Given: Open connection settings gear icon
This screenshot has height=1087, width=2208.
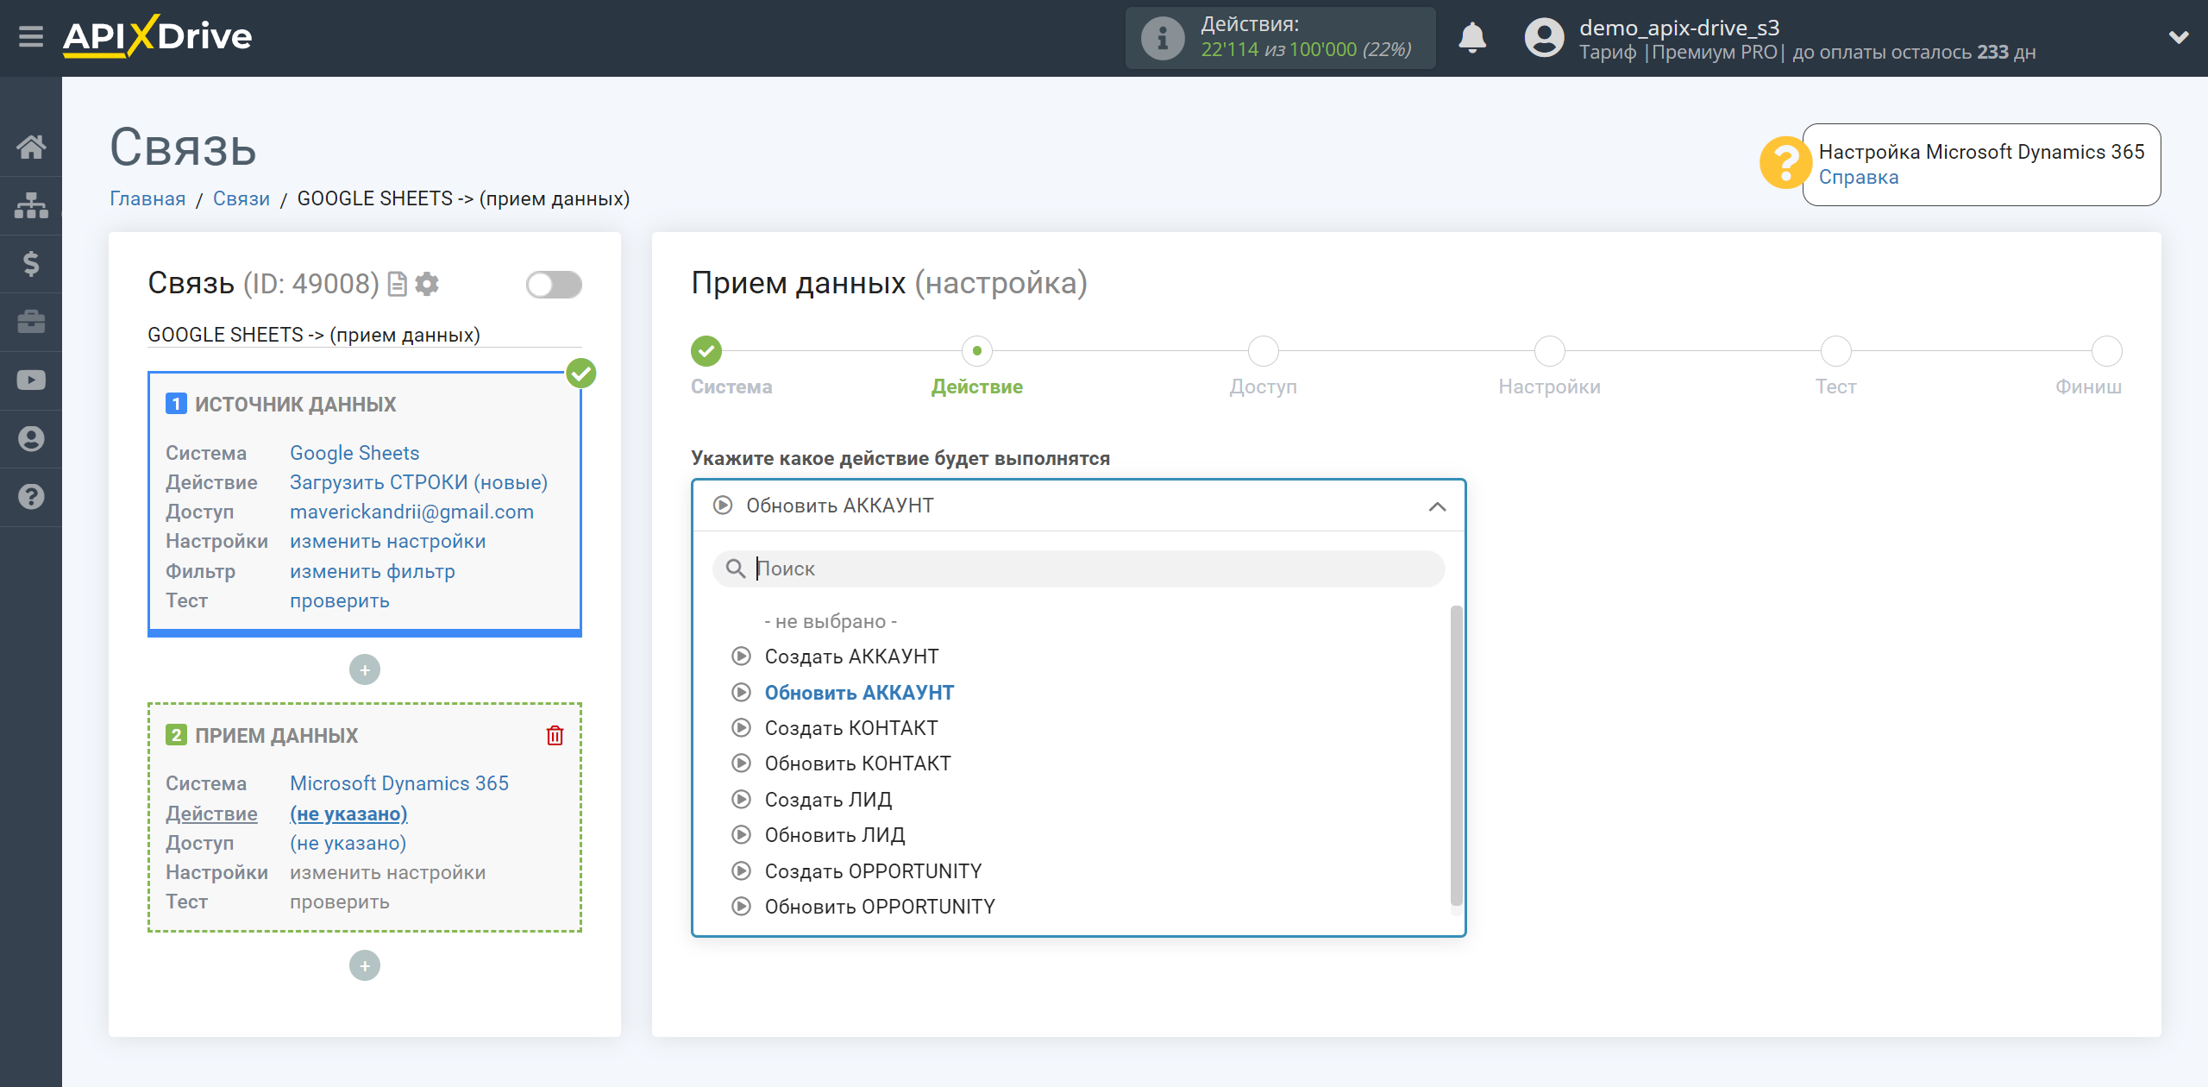Looking at the screenshot, I should (427, 284).
